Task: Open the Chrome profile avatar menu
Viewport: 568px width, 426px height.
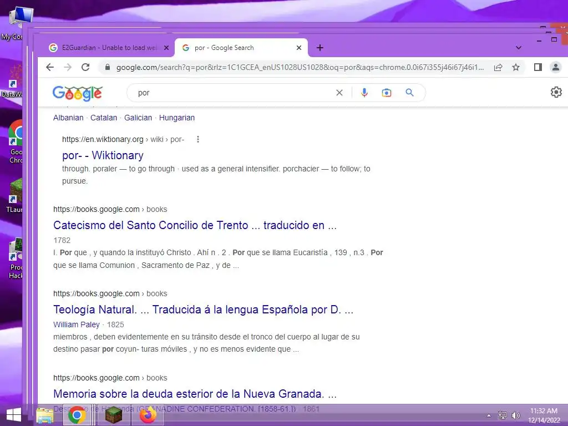Action: 556,67
